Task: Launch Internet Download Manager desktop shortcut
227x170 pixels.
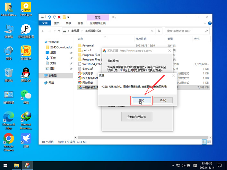Action: [x=26, y=121]
